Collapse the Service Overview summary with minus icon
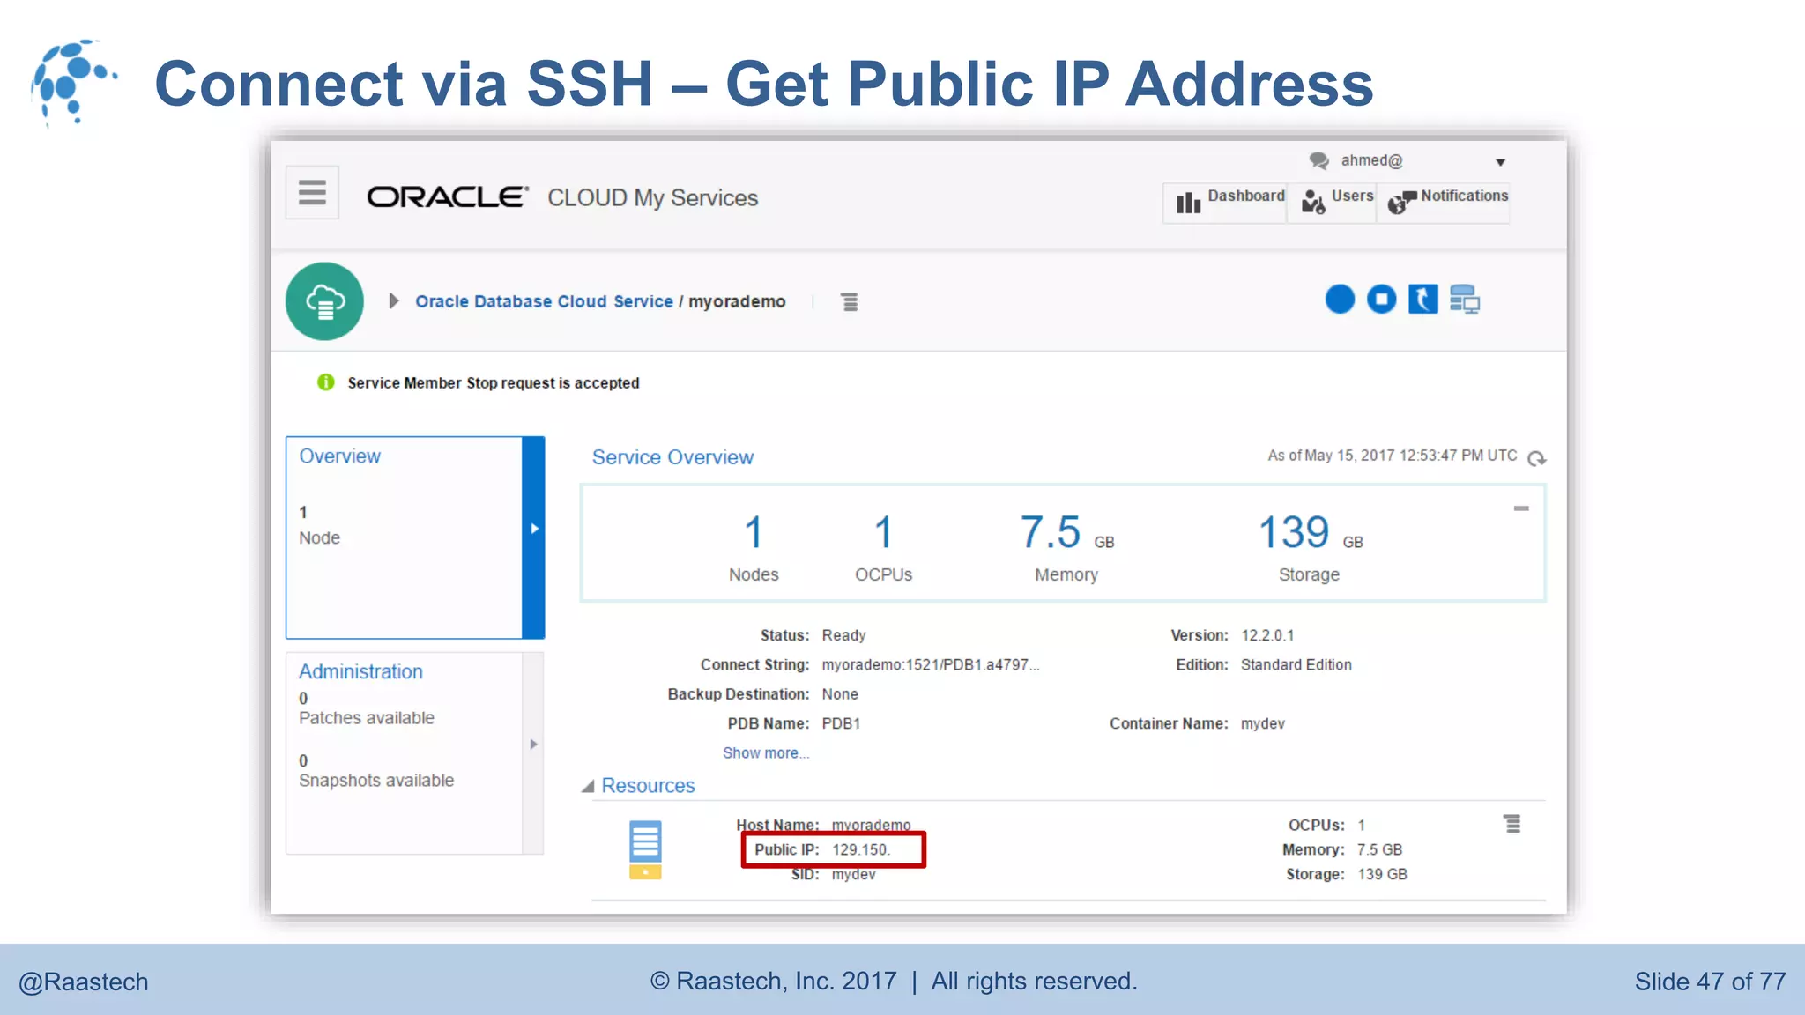The image size is (1805, 1015). [x=1521, y=508]
